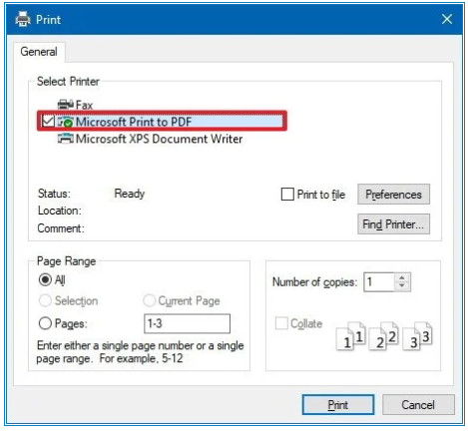Screen dimensions: 468x431
Task: Click the 3-3 page stack icon
Action: pos(417,336)
